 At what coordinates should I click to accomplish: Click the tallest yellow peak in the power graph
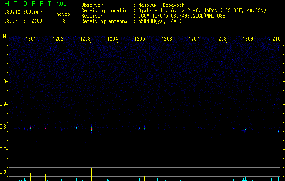point(92,174)
